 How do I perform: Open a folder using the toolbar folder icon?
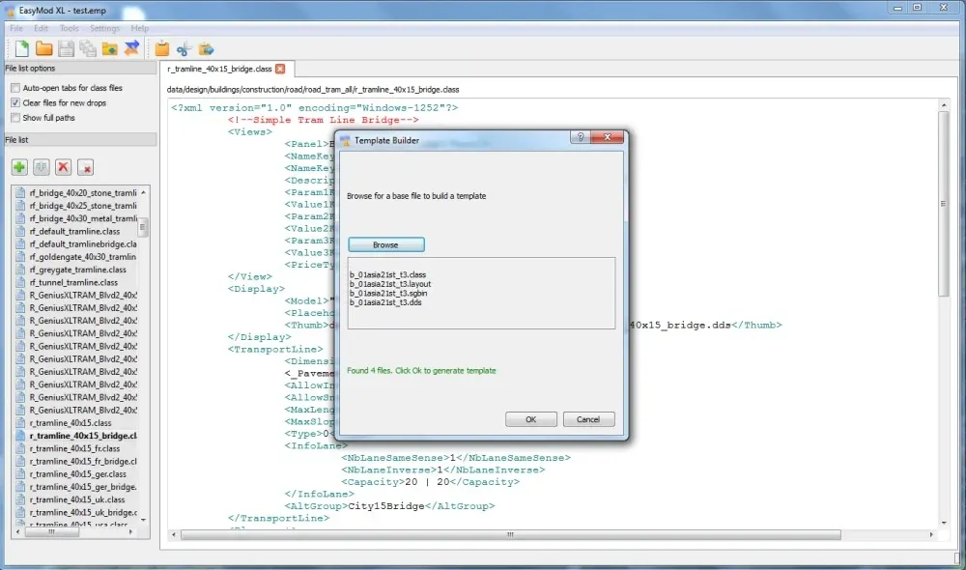(x=43, y=48)
